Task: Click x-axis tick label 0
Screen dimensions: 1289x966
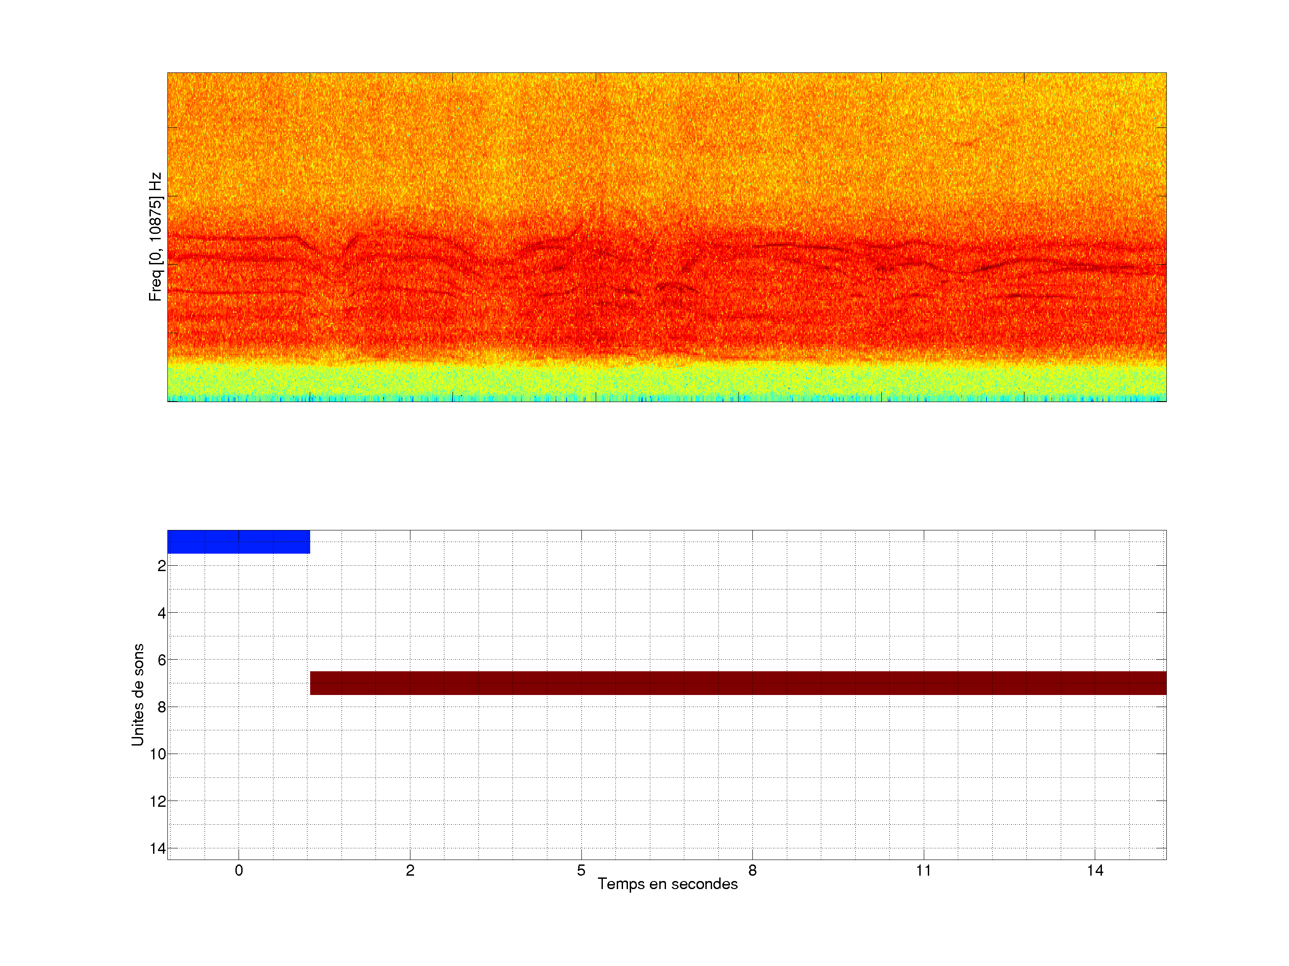Action: 239,870
